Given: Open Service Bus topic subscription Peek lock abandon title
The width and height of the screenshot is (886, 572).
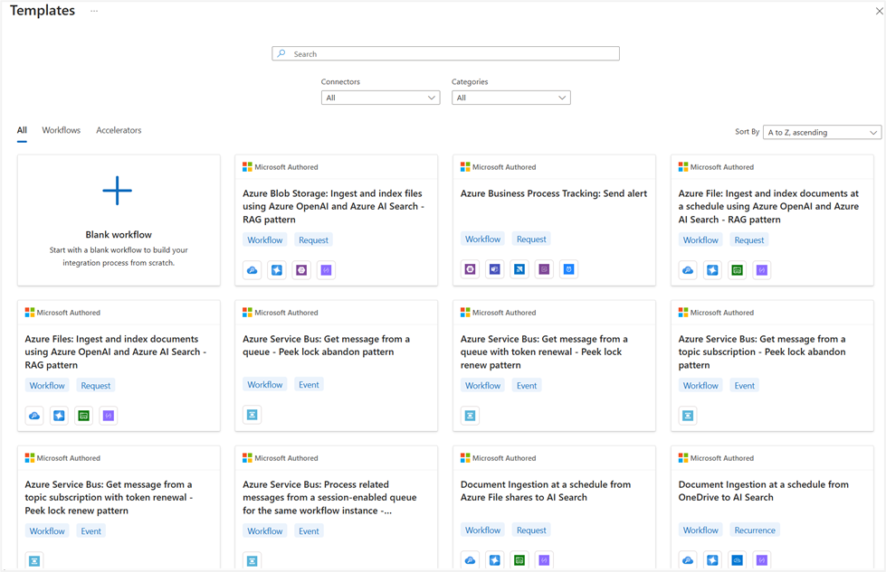Looking at the screenshot, I should [762, 352].
